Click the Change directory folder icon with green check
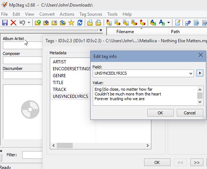This screenshot has width=207, height=169. 37,23
